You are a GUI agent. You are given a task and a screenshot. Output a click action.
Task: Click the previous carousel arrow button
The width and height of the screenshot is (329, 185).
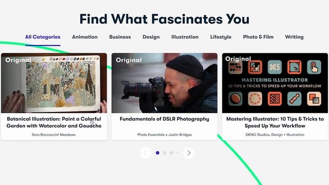pos(145,153)
